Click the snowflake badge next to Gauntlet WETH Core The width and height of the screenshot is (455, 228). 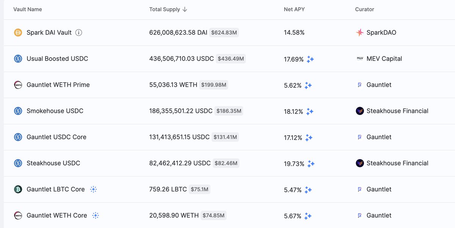coord(96,216)
